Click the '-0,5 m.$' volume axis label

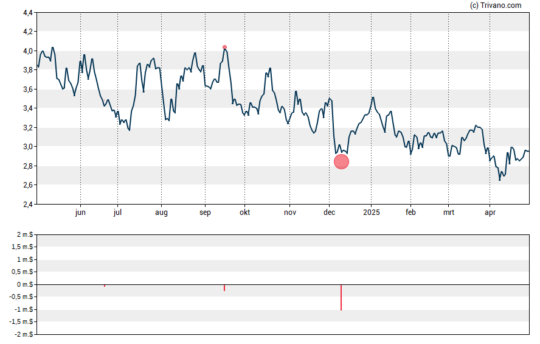(x=21, y=297)
